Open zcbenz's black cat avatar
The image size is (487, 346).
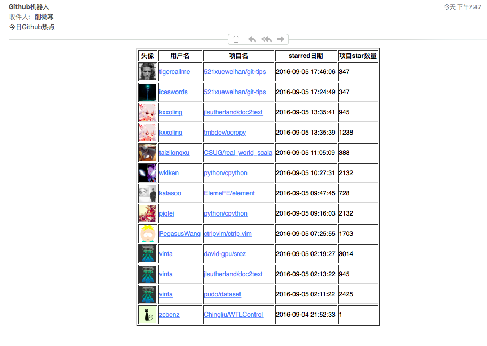(148, 315)
